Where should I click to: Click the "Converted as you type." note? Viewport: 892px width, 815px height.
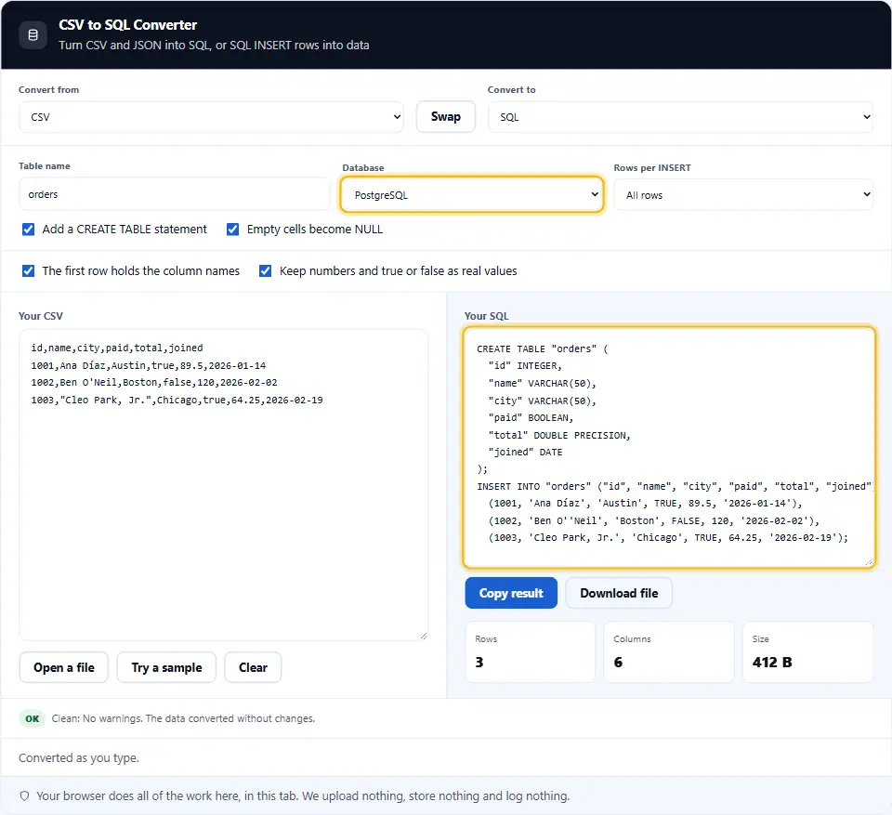[78, 758]
